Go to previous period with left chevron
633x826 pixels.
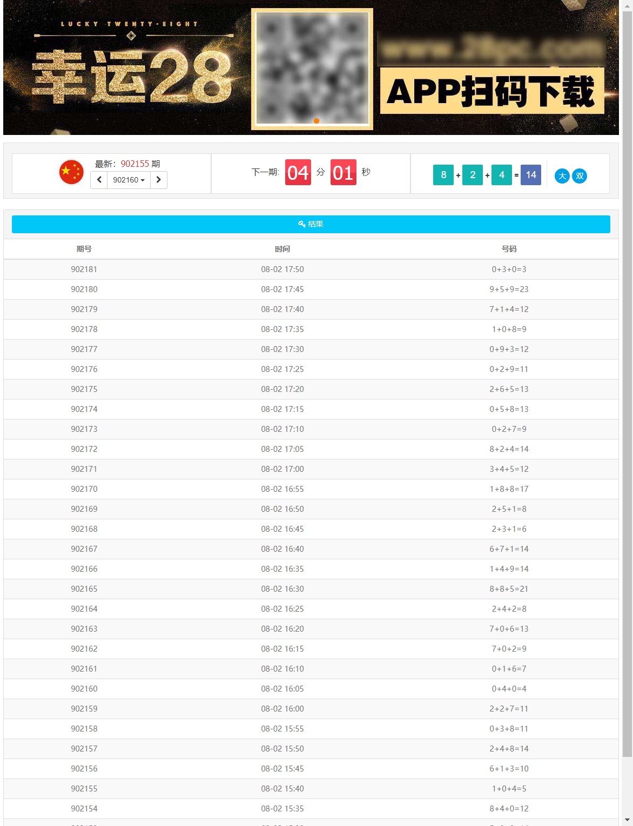99,180
